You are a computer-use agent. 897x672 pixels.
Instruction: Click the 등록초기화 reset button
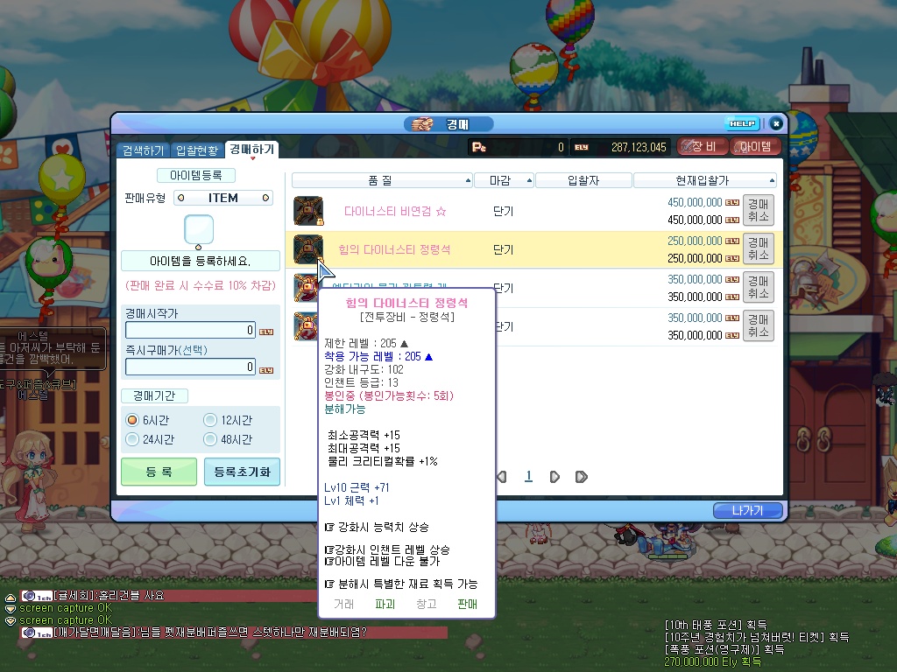coord(242,472)
